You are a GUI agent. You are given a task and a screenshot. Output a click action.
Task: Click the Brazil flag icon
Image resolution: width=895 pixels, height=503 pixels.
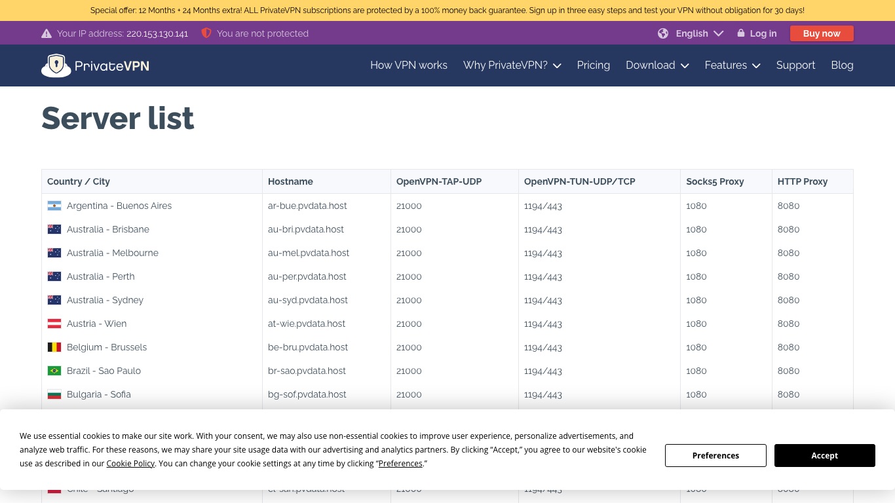click(x=54, y=371)
